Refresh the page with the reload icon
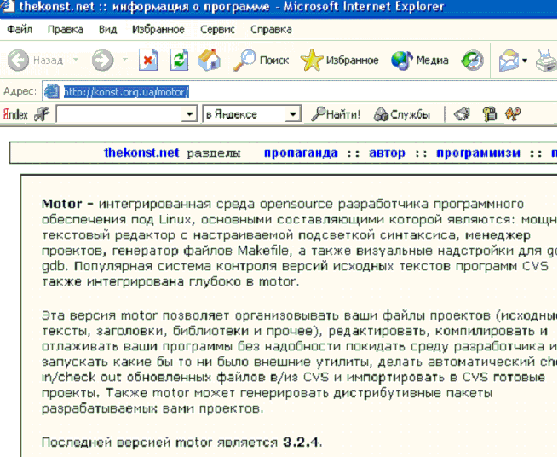Viewport: 558px width, 457px height. click(179, 61)
